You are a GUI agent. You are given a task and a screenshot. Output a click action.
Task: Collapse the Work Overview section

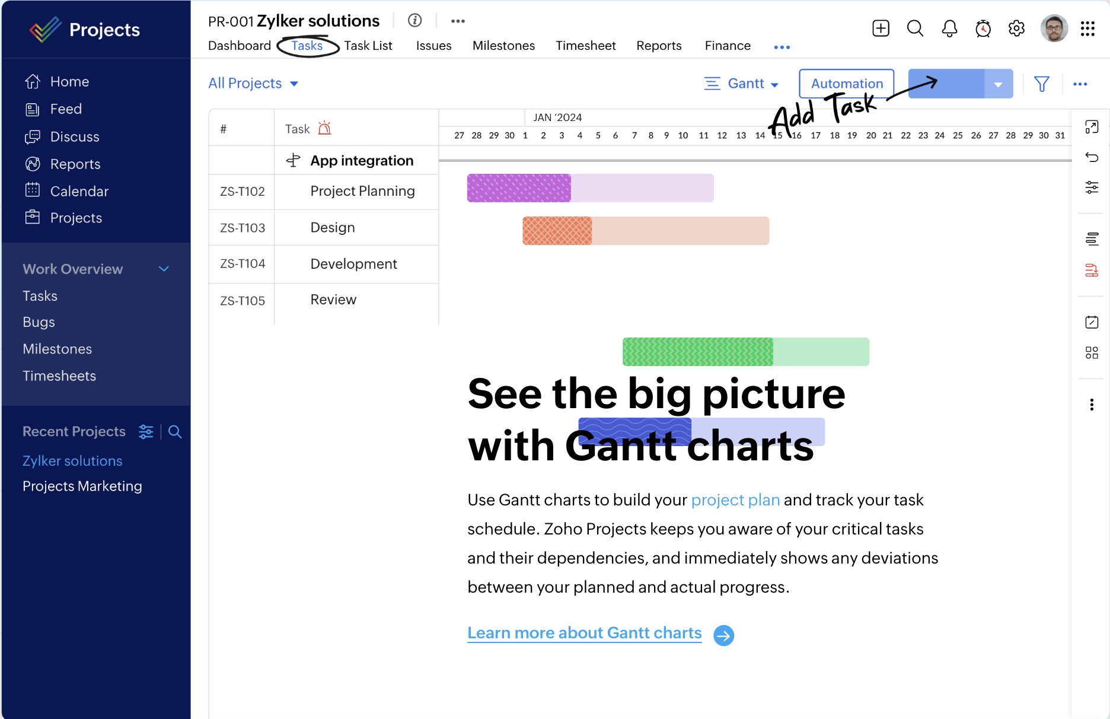tap(164, 269)
